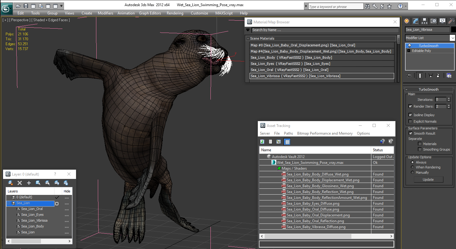Click Shaded + Edged Faces viewport label
Image resolution: width=456 pixels, height=249 pixels.
click(x=51, y=20)
